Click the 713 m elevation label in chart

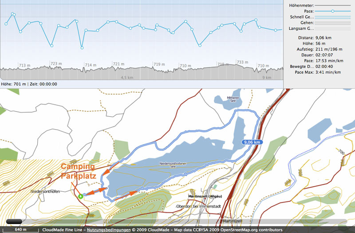pos(25,65)
